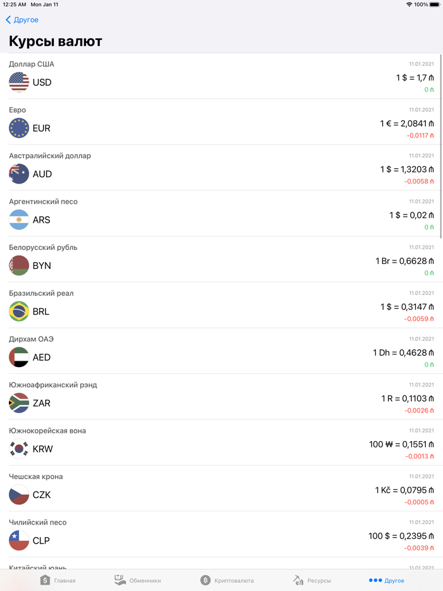Tap the South Africa flag icon
The image size is (443, 591).
19,403
